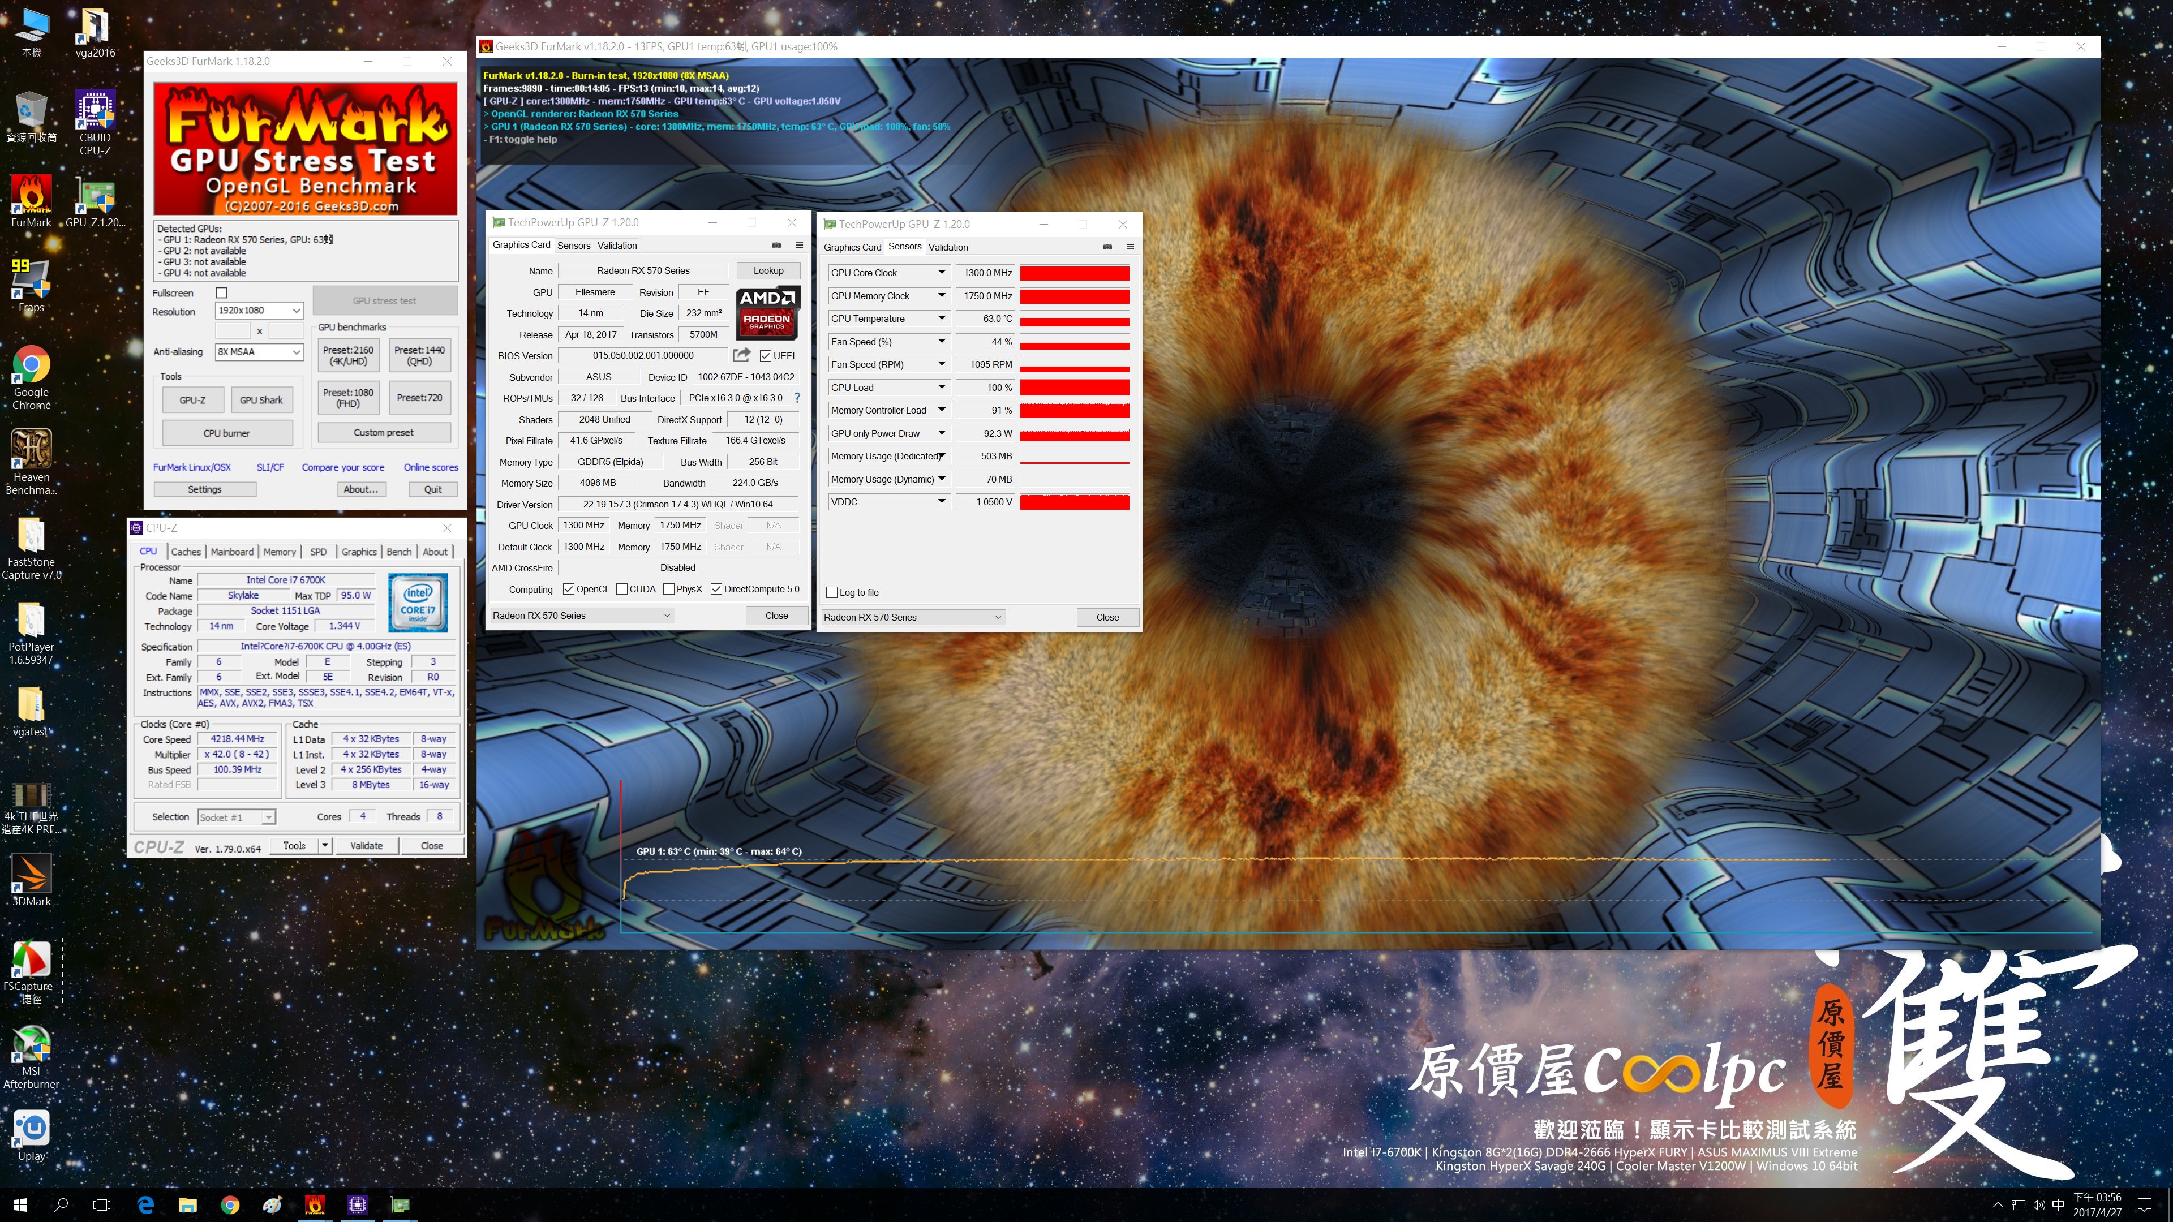Switch to the Caches tab in CPU-Z

point(186,552)
